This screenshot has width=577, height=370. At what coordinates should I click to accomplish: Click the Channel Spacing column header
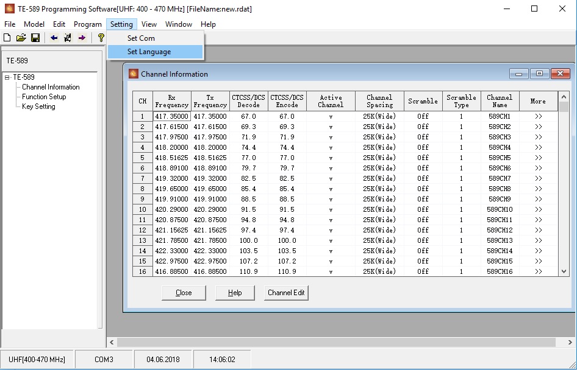tap(380, 101)
